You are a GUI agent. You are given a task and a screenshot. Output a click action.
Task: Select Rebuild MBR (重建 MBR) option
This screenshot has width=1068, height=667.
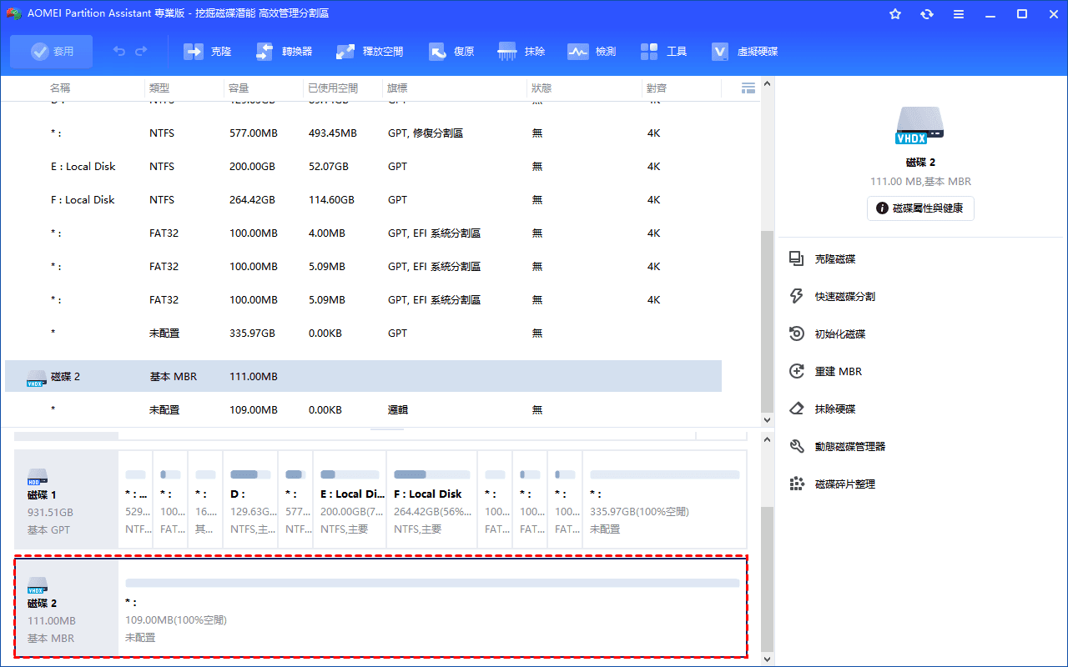pos(826,372)
